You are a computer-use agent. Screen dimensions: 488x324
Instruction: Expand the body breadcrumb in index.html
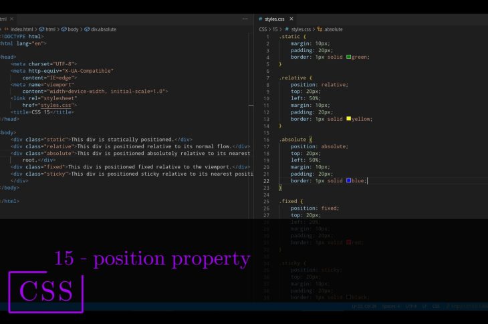(72, 29)
